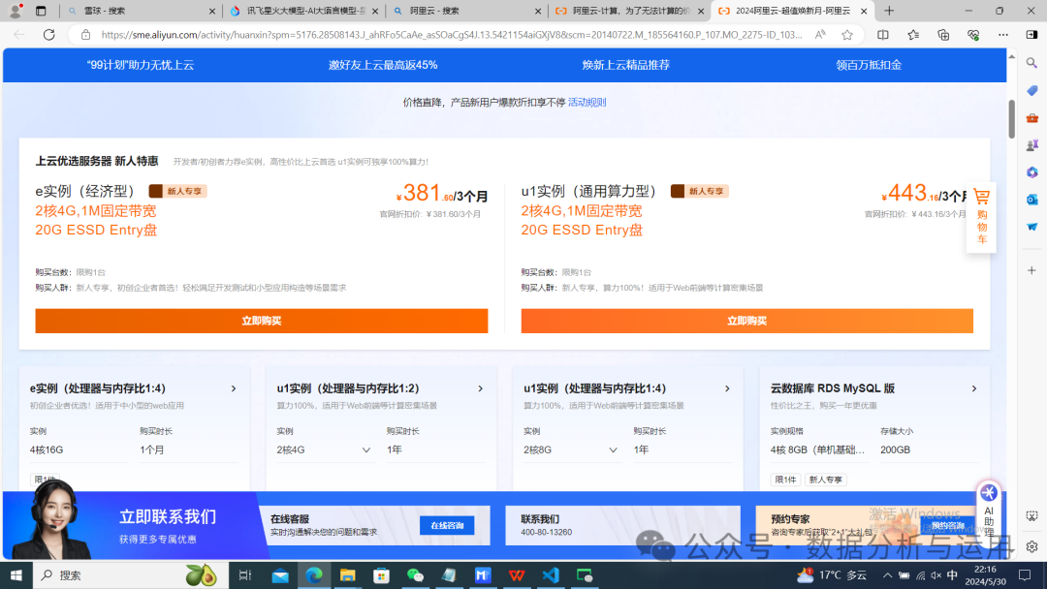Switch to the 讯飞星火大模型 tab
The image size is (1047, 589).
point(303,11)
